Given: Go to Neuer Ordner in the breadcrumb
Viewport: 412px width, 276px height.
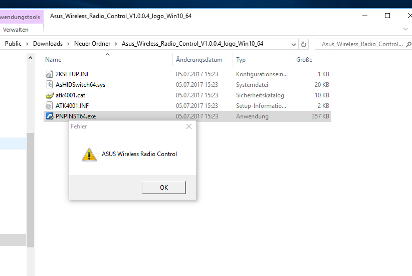Looking at the screenshot, I should (92, 44).
